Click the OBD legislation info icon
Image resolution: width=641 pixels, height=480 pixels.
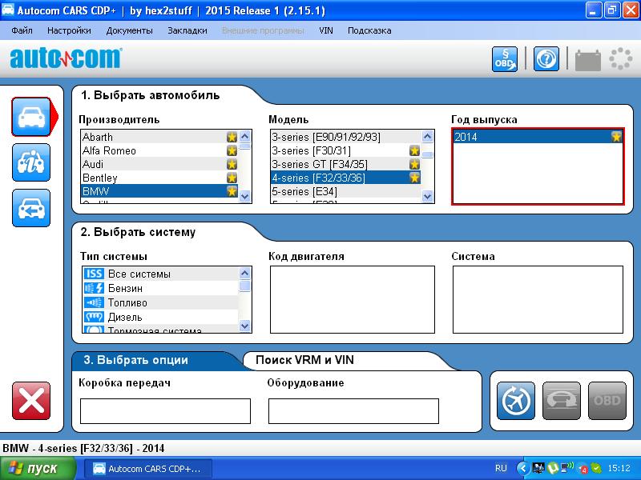pyautogui.click(x=504, y=59)
